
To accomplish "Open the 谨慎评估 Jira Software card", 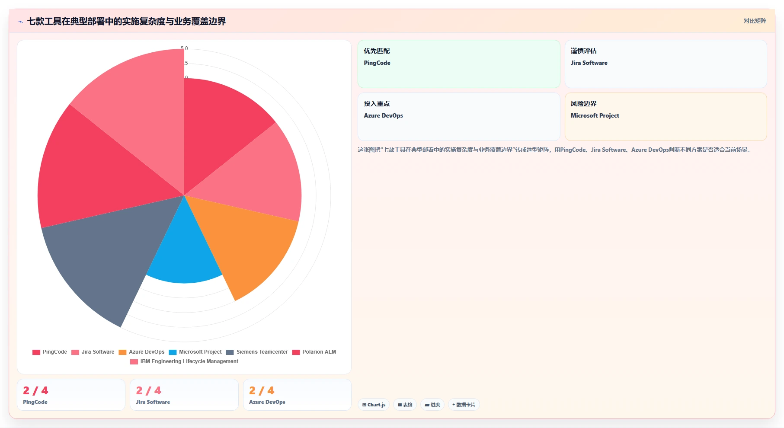I will 666,64.
